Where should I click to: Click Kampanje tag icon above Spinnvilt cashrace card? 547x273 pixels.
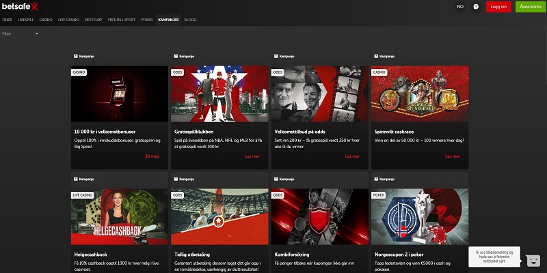coord(376,56)
